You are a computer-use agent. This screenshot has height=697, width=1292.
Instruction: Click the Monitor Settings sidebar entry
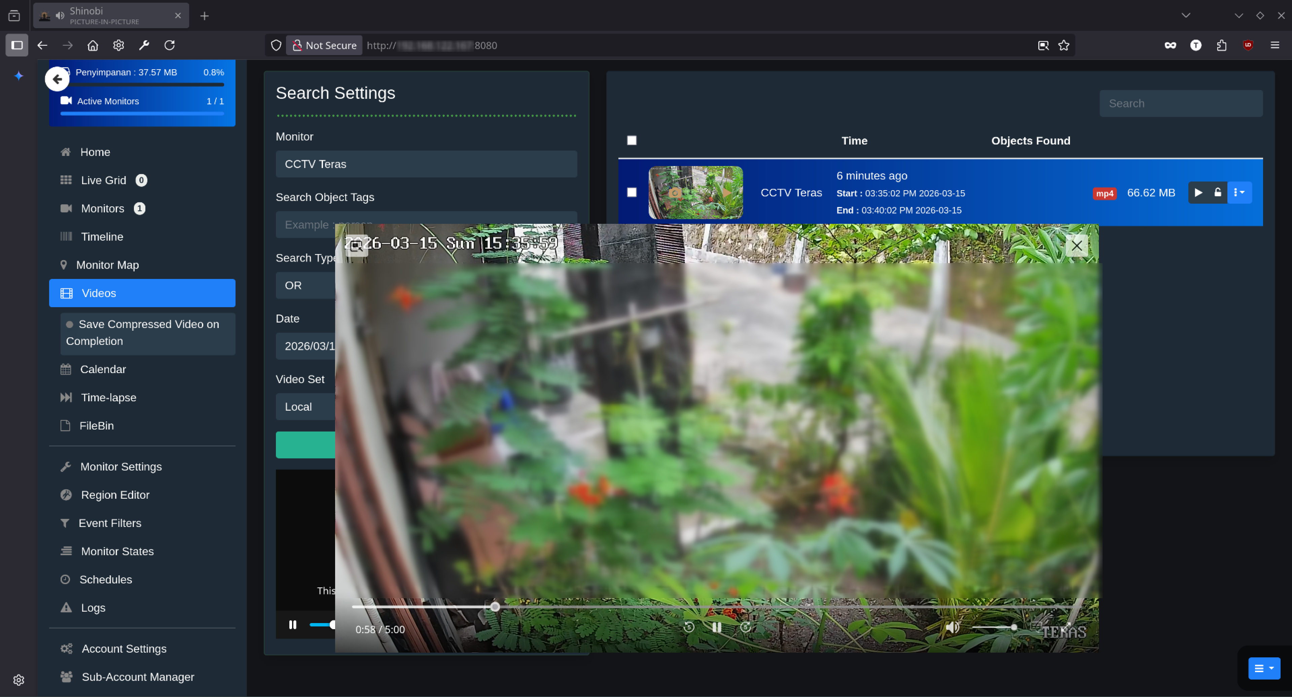click(121, 466)
